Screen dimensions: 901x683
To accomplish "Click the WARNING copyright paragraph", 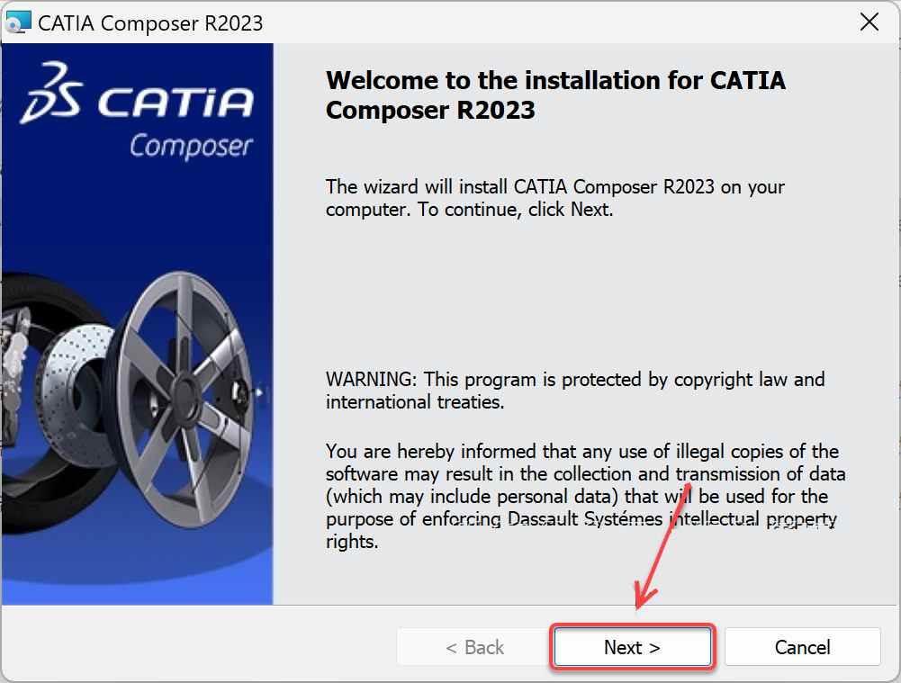I will pyautogui.click(x=576, y=390).
